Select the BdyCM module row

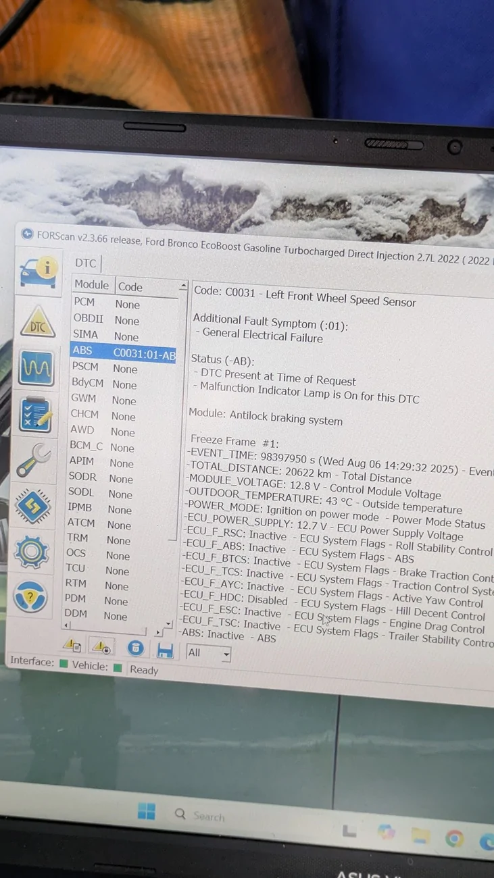[122, 383]
